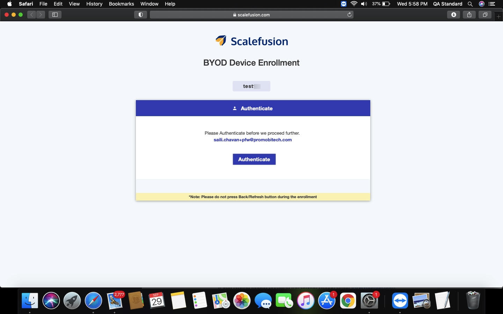Image resolution: width=503 pixels, height=314 pixels.
Task: Click the Authenticate header bar
Action: pyautogui.click(x=253, y=108)
